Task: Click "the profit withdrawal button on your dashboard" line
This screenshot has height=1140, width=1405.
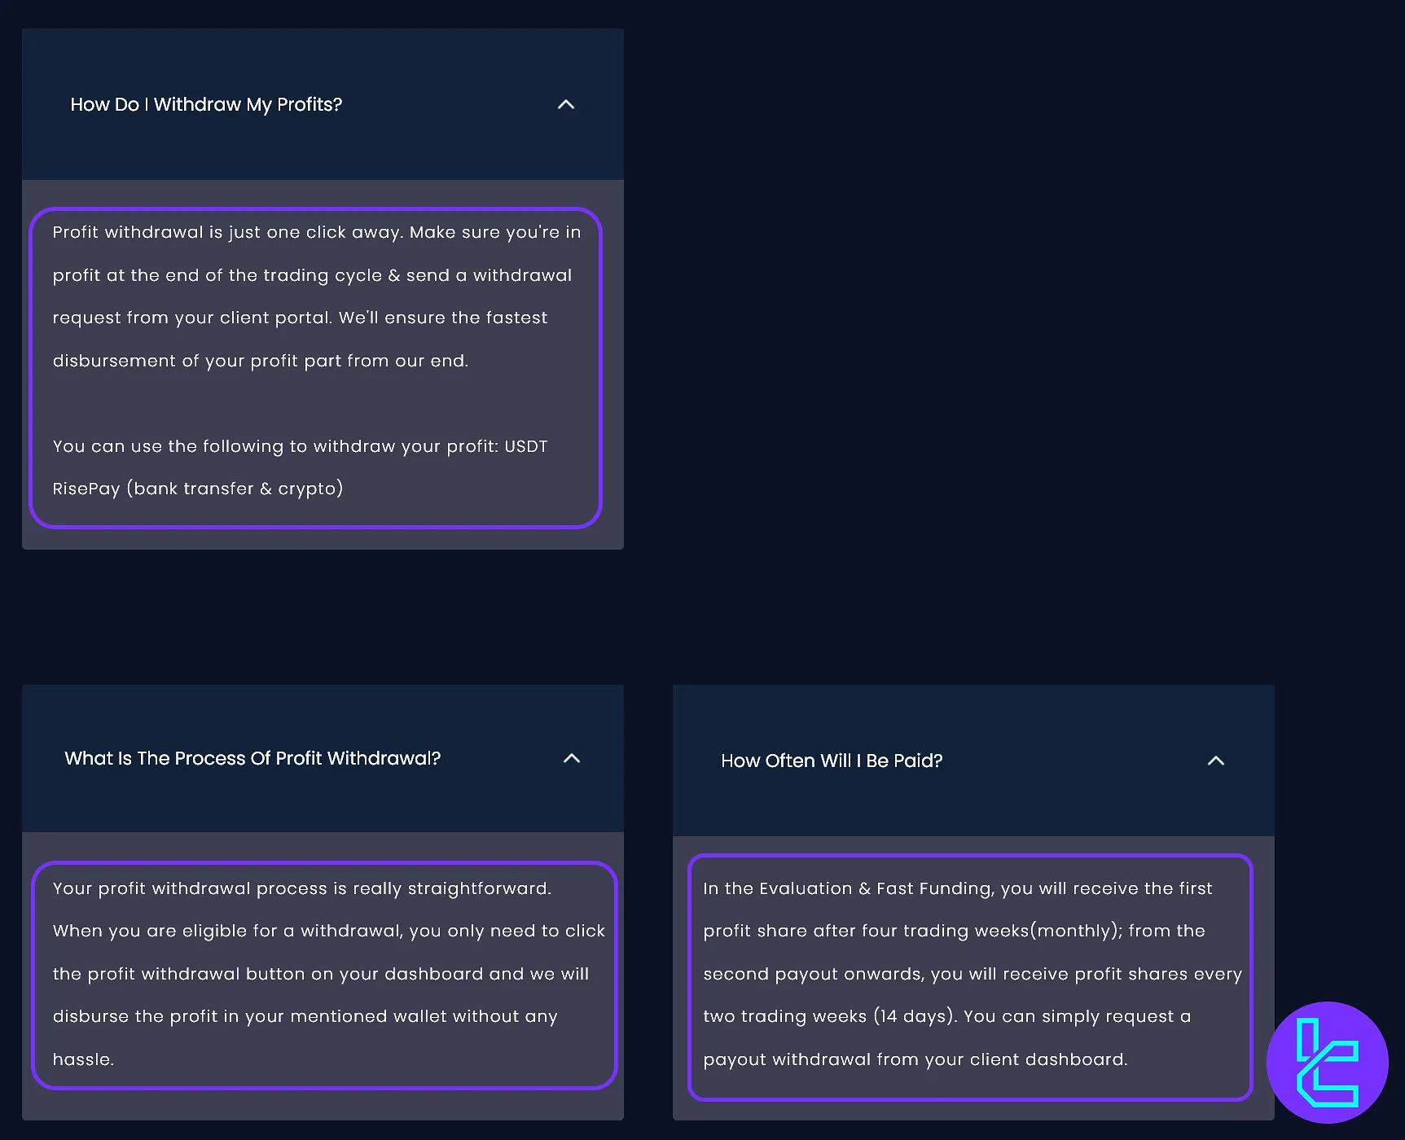Action: [x=321, y=974]
